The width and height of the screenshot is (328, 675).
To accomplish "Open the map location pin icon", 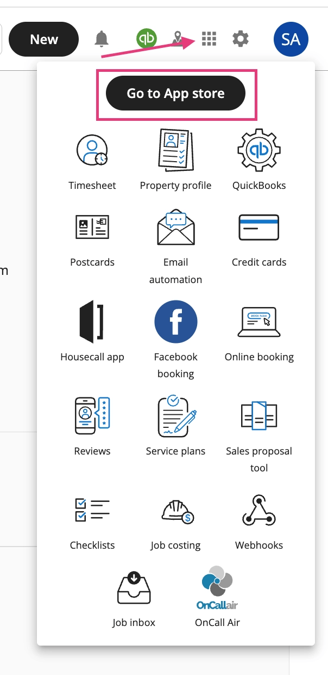I will point(177,39).
